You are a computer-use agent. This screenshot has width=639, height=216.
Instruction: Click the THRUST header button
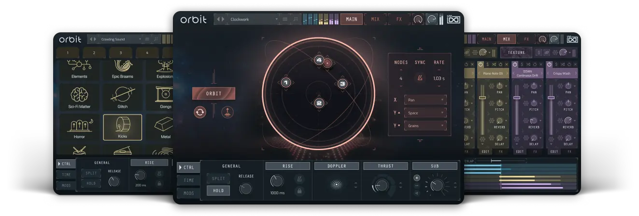[x=385, y=166]
